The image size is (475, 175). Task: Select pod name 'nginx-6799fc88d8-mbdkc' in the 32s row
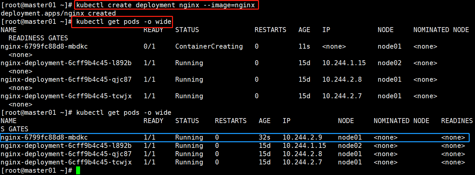(x=44, y=137)
